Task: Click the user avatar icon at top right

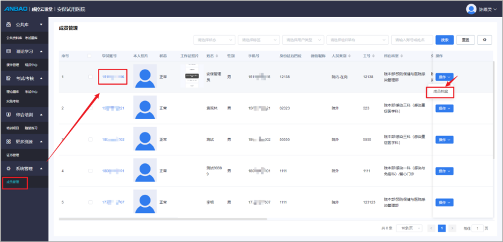Action: [471, 9]
